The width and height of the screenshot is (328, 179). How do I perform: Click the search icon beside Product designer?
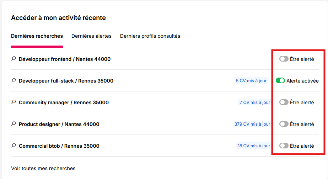pyautogui.click(x=14, y=124)
